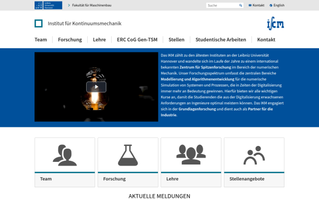
Task: Open the Studentische Arbeiten menu item
Action: [x=221, y=40]
